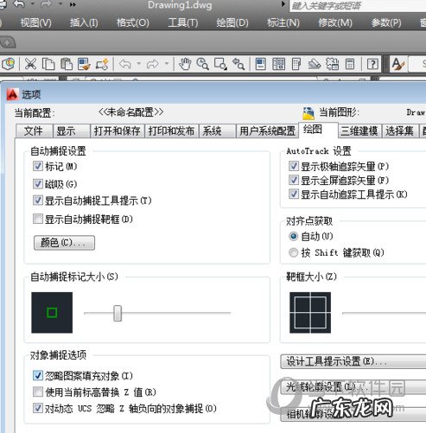Switch to the 系统 tab
The height and width of the screenshot is (433, 426).
[x=217, y=131]
